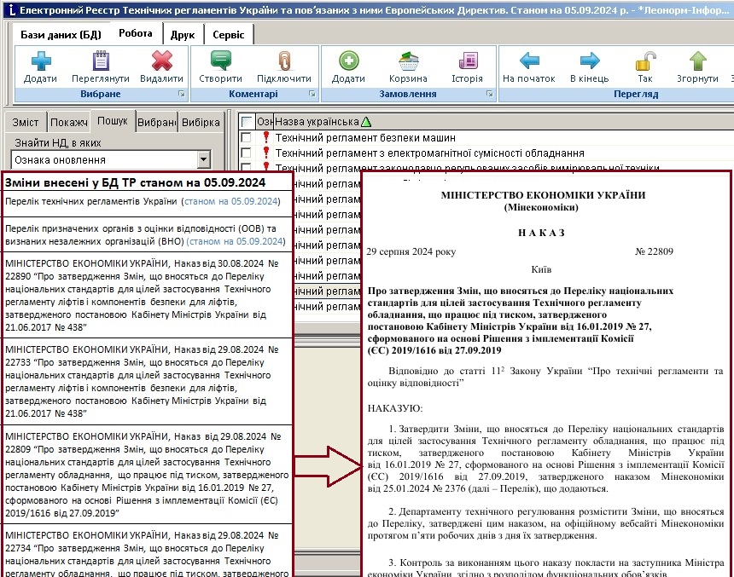Select the Наказ від 30.08.2024 № 22890 entry
Viewport: 734px width, 577px height.
point(147,296)
